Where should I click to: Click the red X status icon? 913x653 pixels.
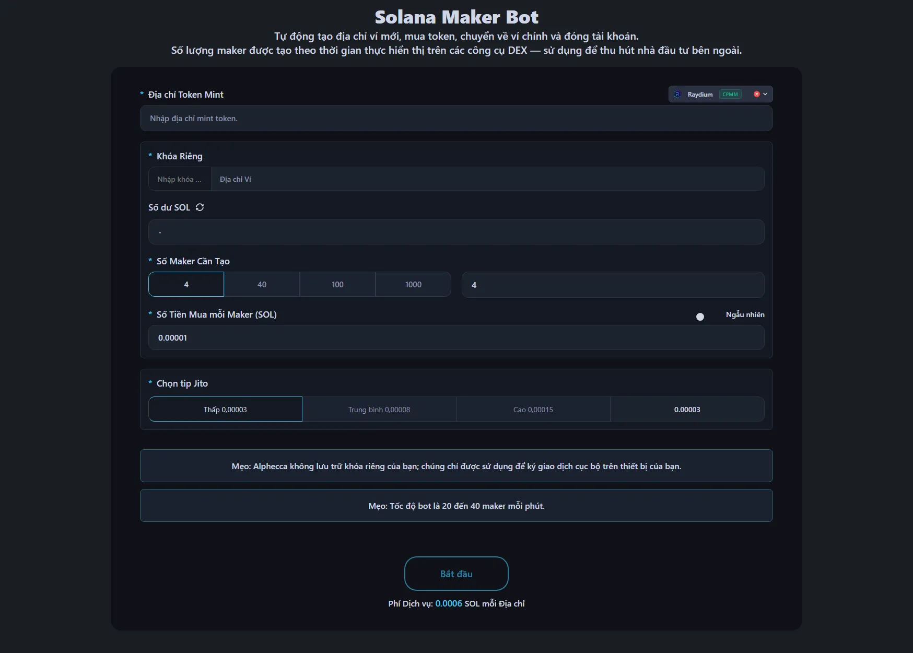pos(756,95)
